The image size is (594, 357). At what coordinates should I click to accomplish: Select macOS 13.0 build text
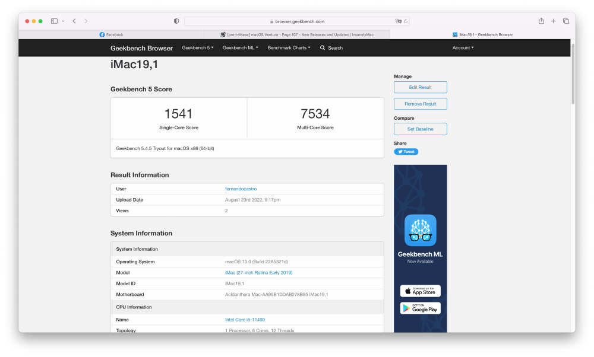pos(257,262)
